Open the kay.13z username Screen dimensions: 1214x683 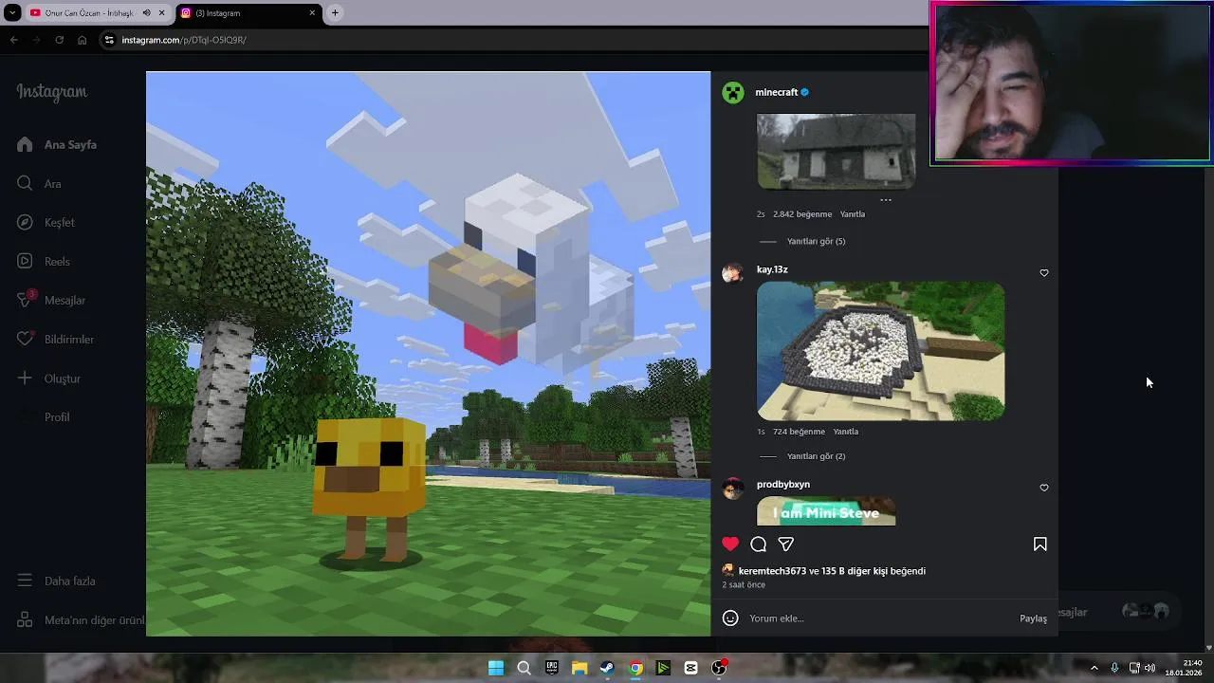[772, 269]
